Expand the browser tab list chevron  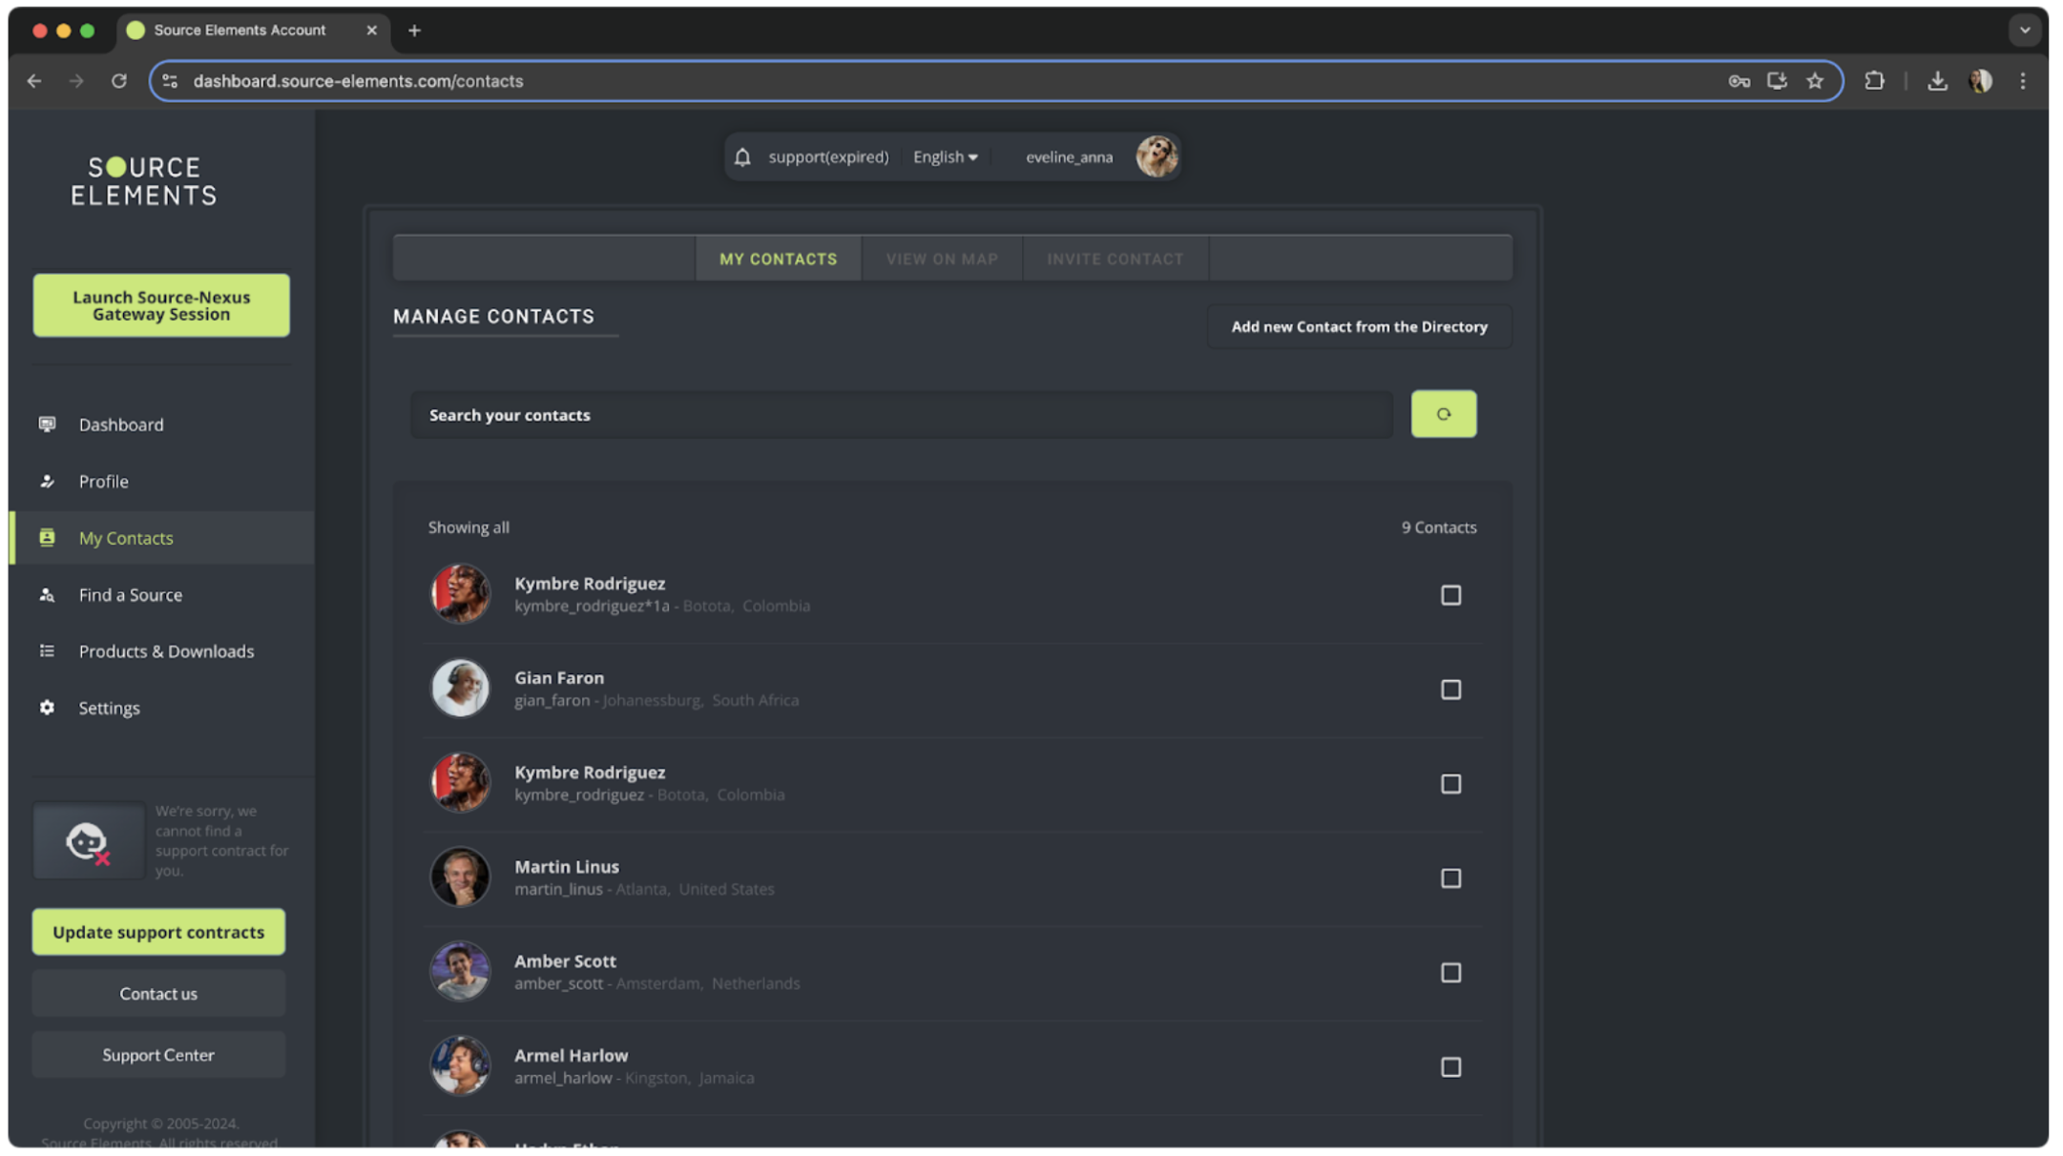[2024, 30]
